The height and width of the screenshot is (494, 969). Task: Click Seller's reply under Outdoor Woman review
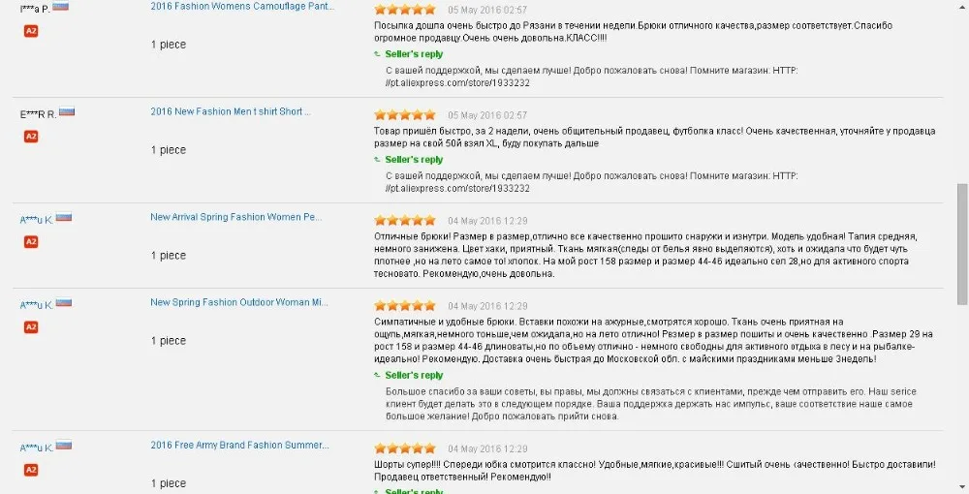tap(414, 376)
